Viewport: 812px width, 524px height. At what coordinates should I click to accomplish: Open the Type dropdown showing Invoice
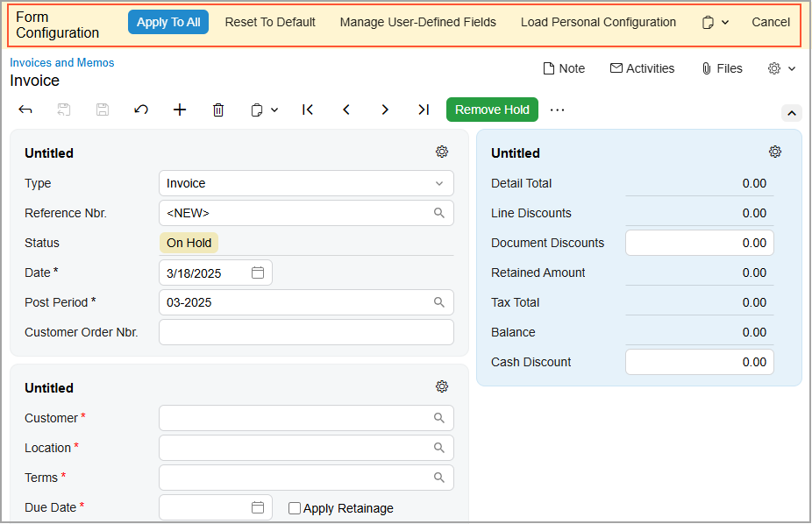click(306, 183)
